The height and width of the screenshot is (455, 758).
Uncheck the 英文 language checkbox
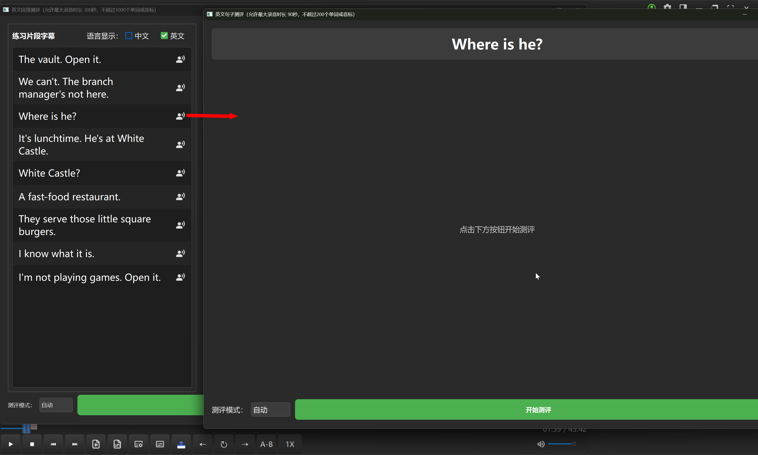click(164, 36)
